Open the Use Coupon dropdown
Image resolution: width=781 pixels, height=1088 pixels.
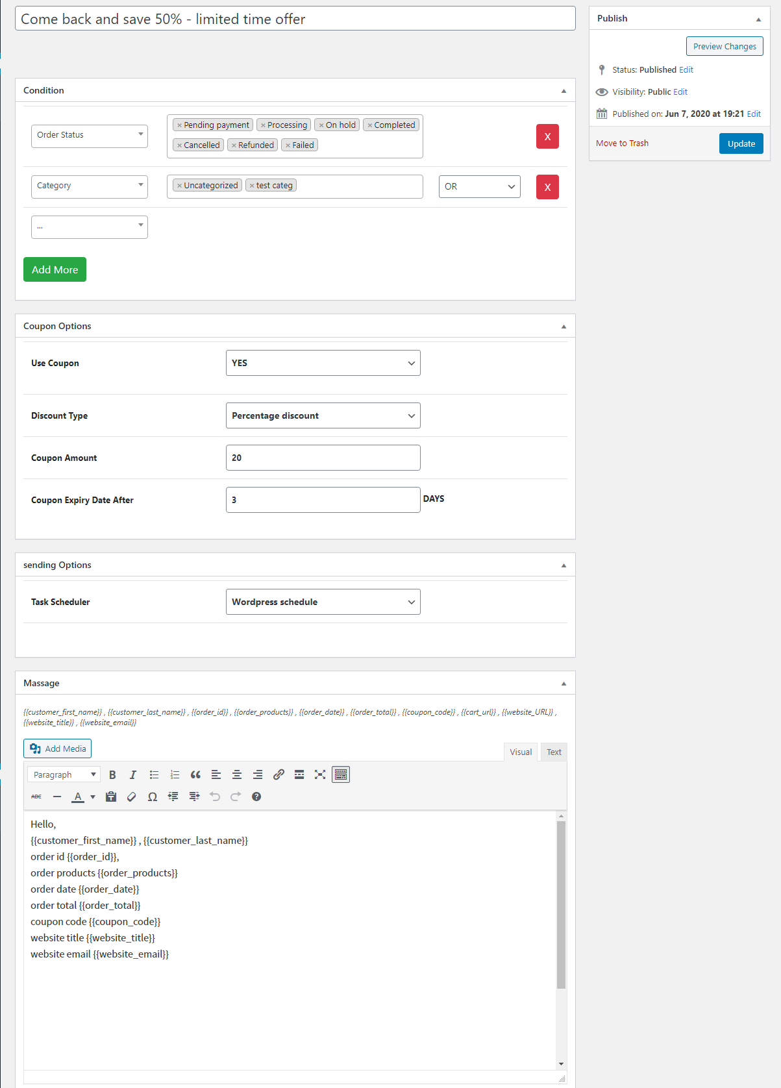(x=323, y=363)
